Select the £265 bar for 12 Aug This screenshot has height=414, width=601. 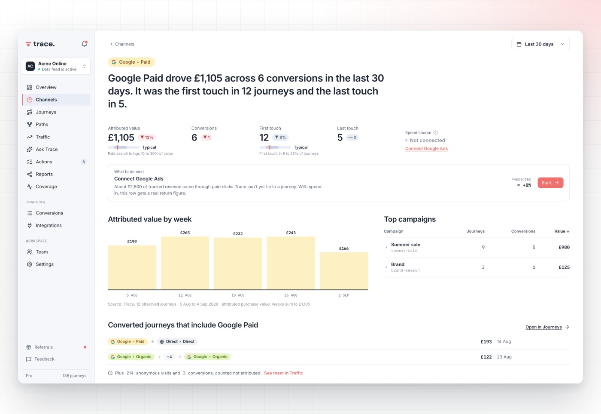click(x=185, y=263)
